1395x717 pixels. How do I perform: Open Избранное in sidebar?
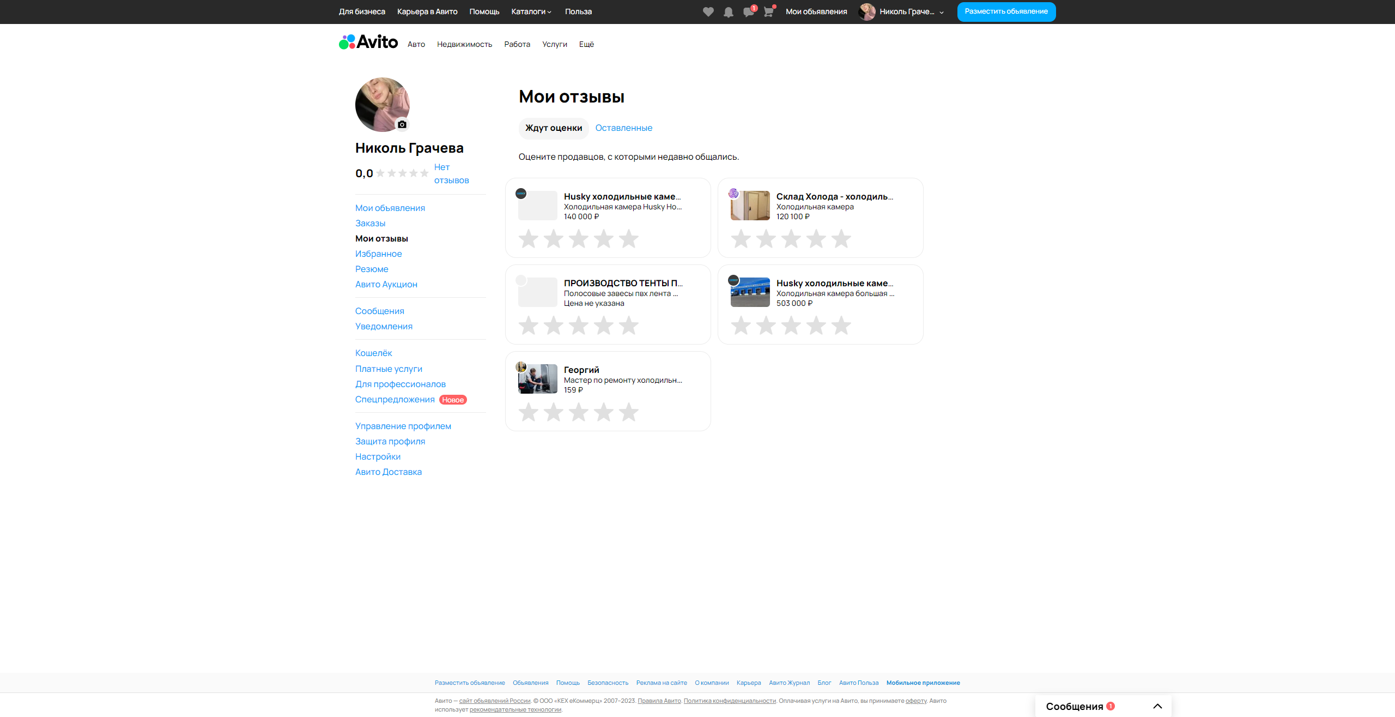379,254
